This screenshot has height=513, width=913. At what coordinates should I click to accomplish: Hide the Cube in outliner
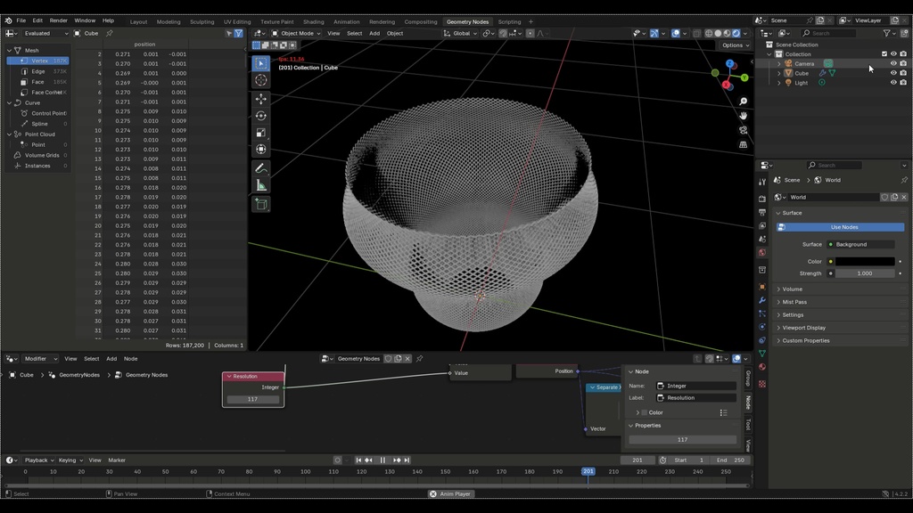click(x=893, y=73)
